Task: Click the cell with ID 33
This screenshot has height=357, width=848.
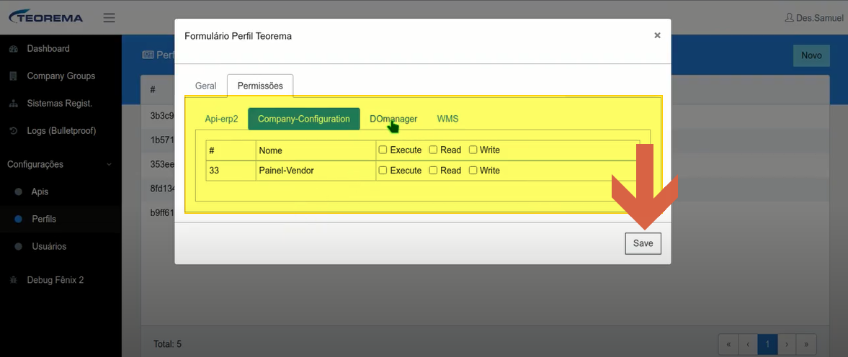Action: 231,171
